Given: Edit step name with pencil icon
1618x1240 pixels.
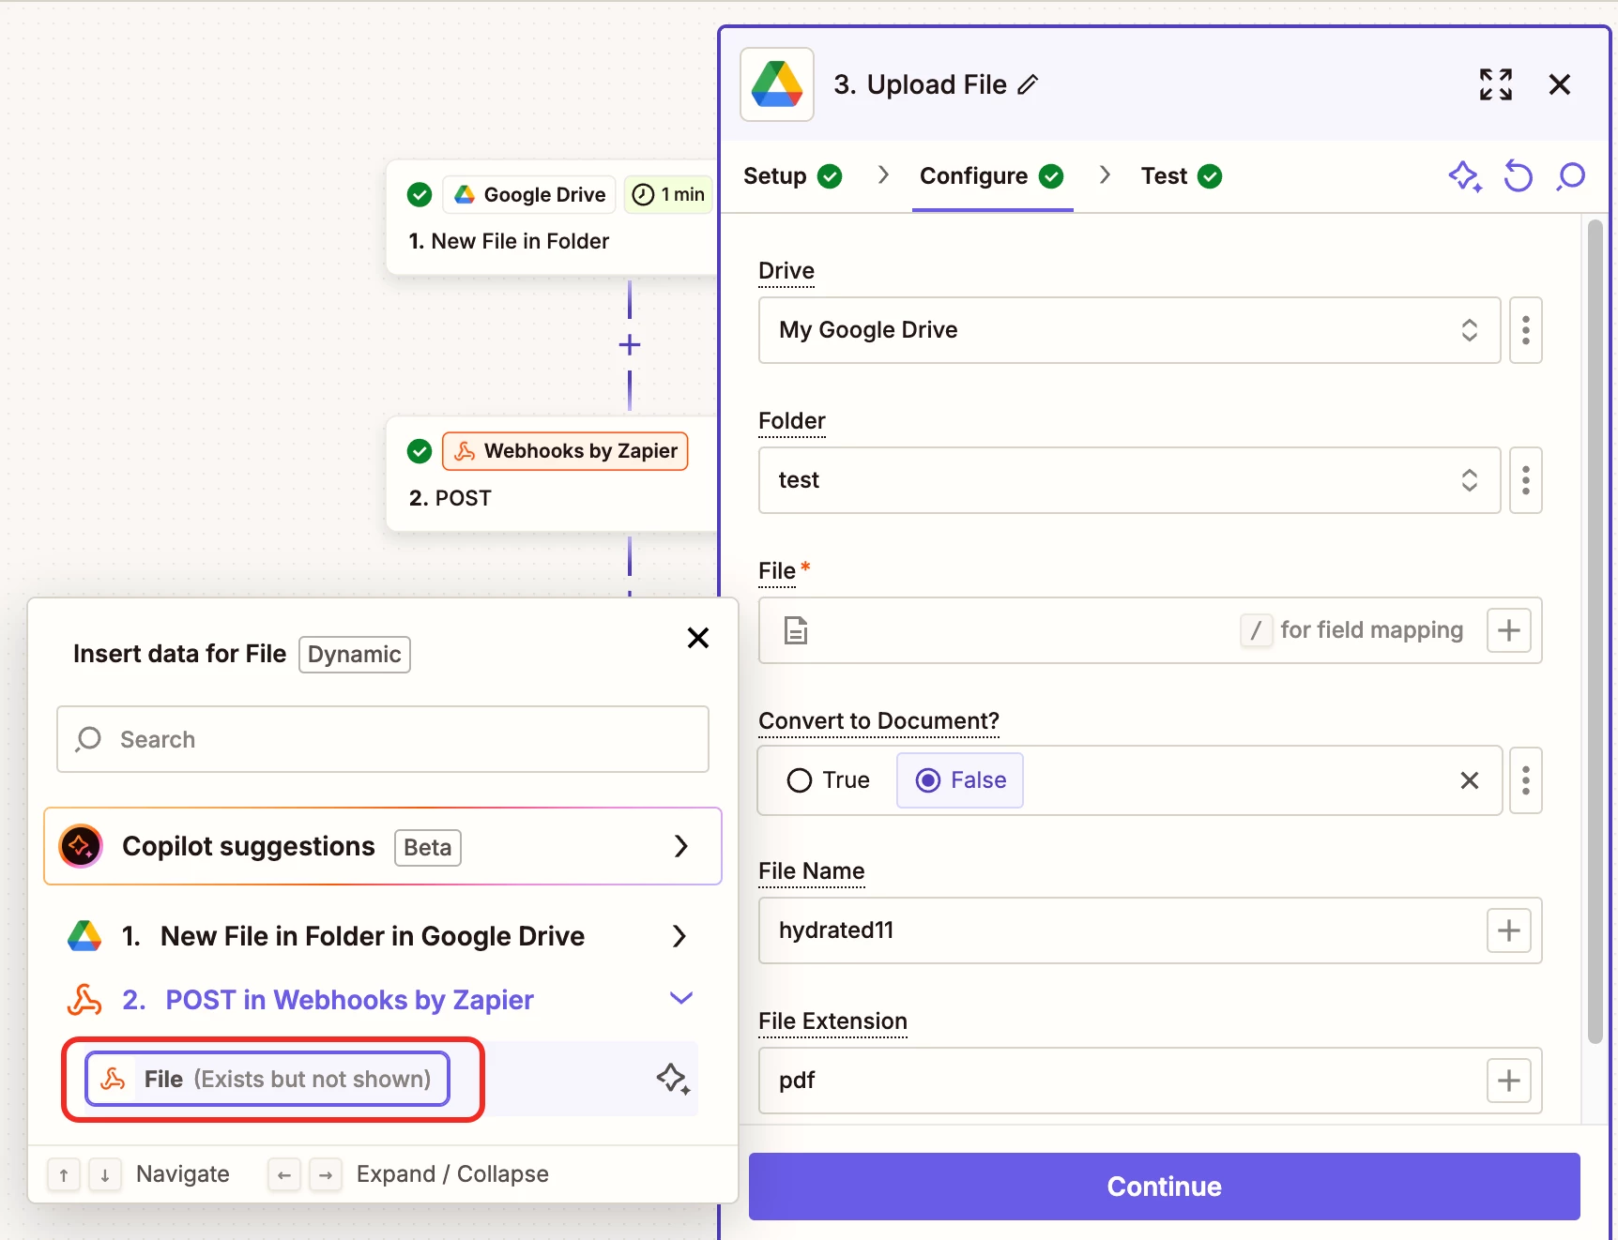Looking at the screenshot, I should [x=1029, y=84].
